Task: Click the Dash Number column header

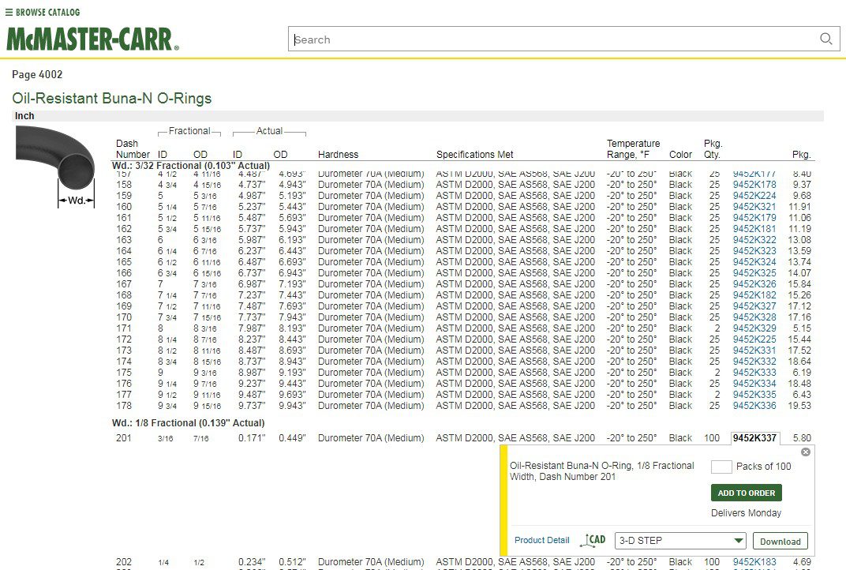Action: click(133, 149)
